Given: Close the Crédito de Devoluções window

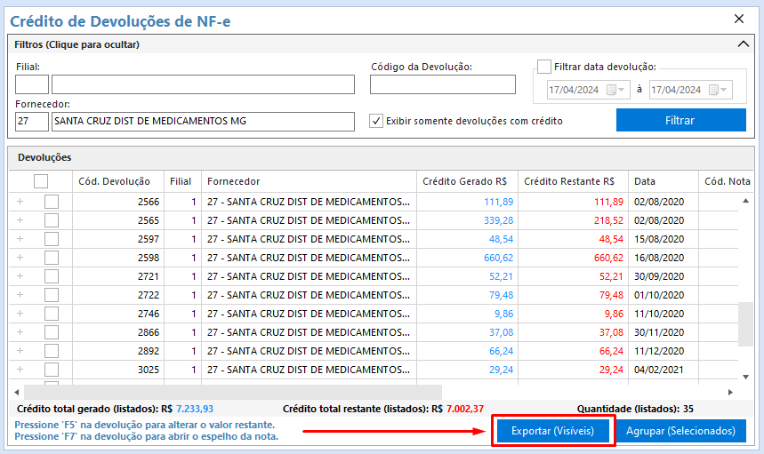Looking at the screenshot, I should coord(738,19).
